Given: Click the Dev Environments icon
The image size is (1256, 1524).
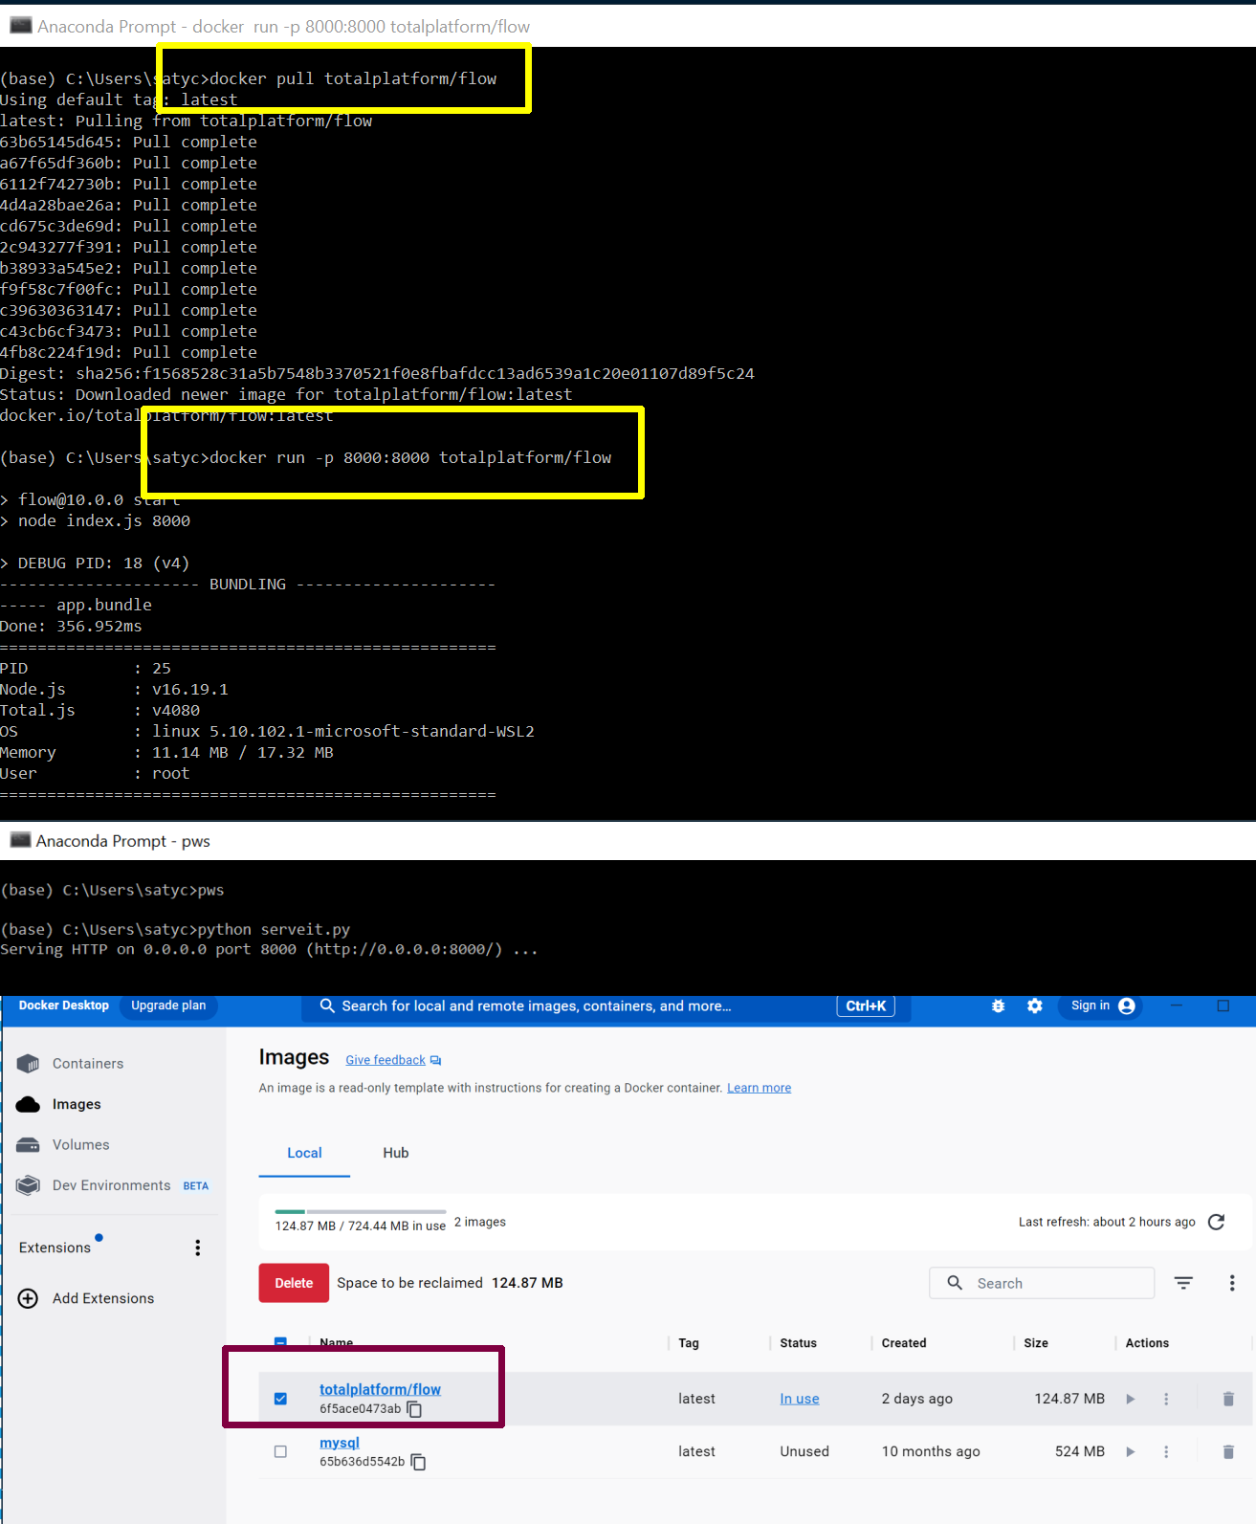Looking at the screenshot, I should pyautogui.click(x=28, y=1185).
